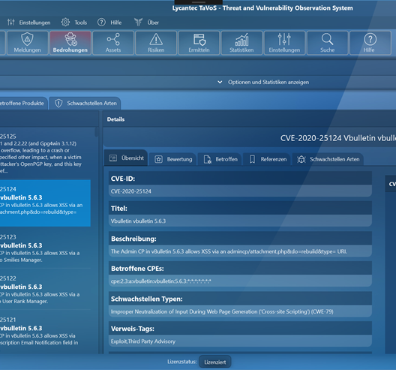396x370 pixels.
Task: Click the question mark icon beside top Hilfe
Action: 101,23
